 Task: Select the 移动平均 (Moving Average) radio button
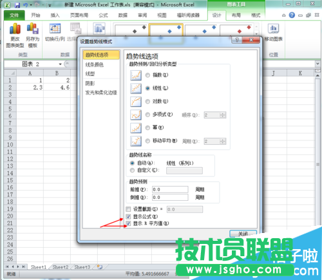[147, 141]
